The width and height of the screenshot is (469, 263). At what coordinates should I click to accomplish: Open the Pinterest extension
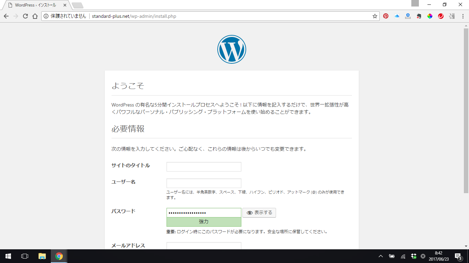click(386, 16)
